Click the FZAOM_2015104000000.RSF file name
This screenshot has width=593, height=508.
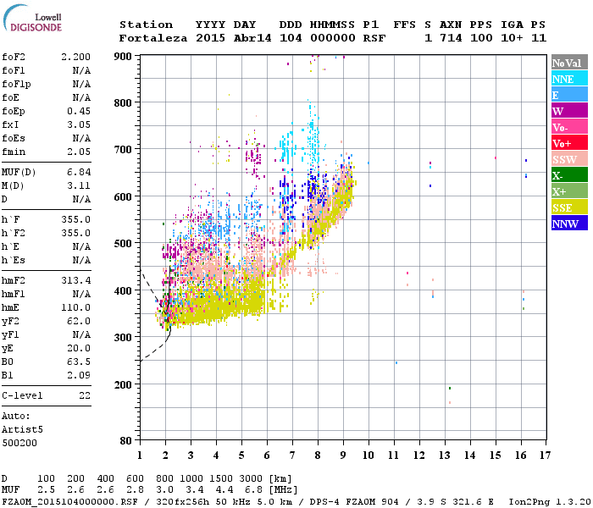(x=69, y=502)
